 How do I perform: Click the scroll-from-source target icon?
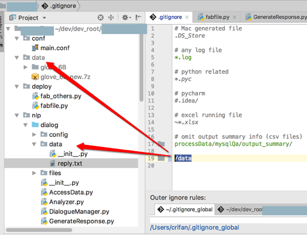point(100,17)
